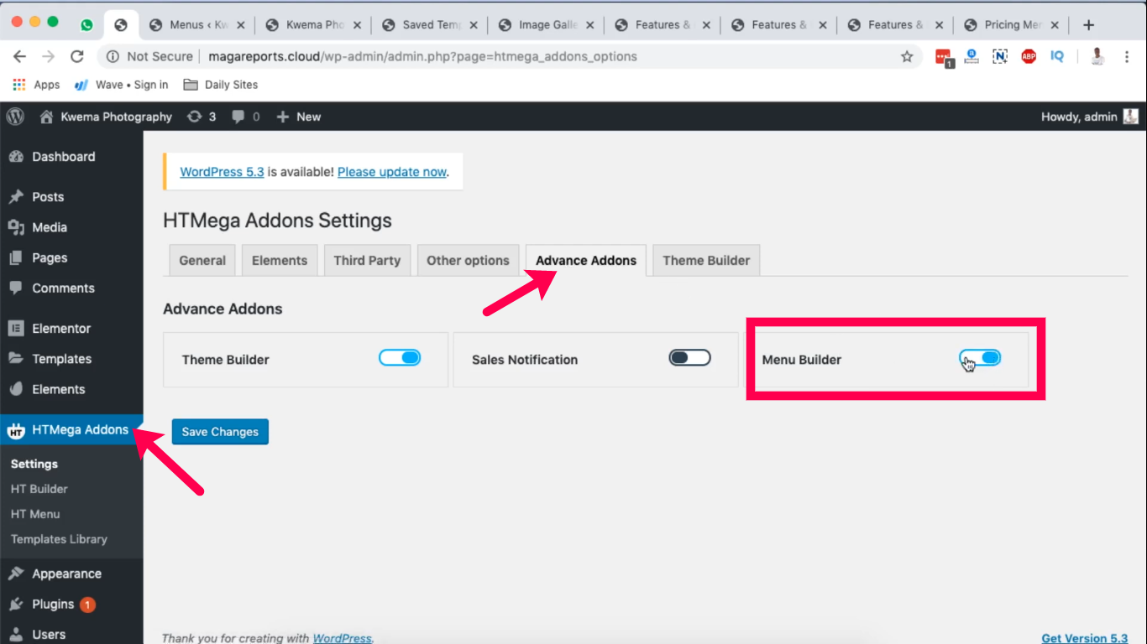Open the AdBlock Plus extension icon
The width and height of the screenshot is (1147, 644).
(1029, 56)
